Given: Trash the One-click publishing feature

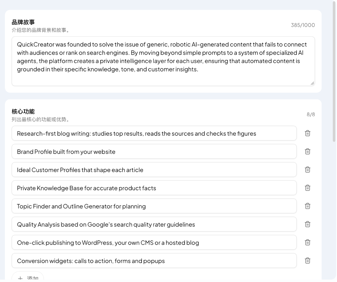Looking at the screenshot, I should coord(308,242).
